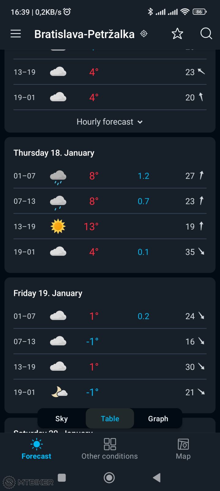
Task: Tap the sunny icon for Thursday 13–19
Action: click(x=58, y=226)
